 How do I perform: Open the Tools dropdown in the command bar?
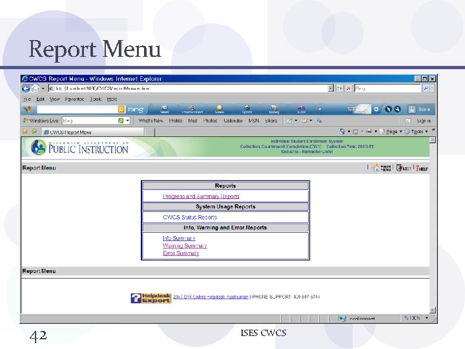coord(417,131)
